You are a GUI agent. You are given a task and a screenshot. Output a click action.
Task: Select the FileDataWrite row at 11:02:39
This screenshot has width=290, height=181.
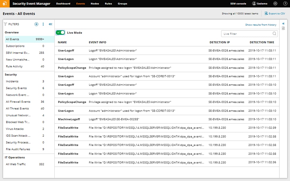(167, 128)
